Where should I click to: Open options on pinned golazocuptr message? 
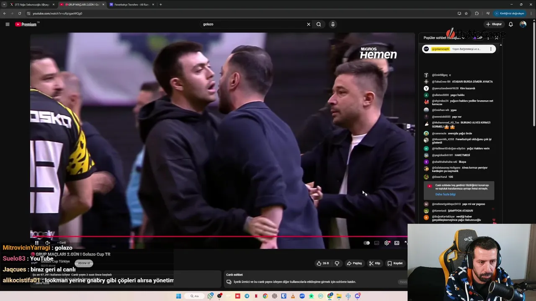(491, 49)
